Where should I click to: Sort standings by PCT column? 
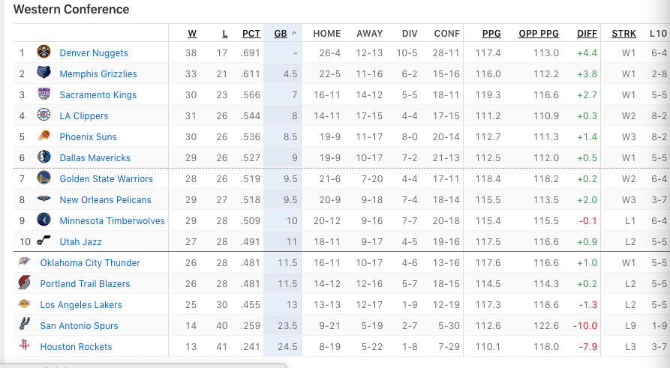[251, 34]
